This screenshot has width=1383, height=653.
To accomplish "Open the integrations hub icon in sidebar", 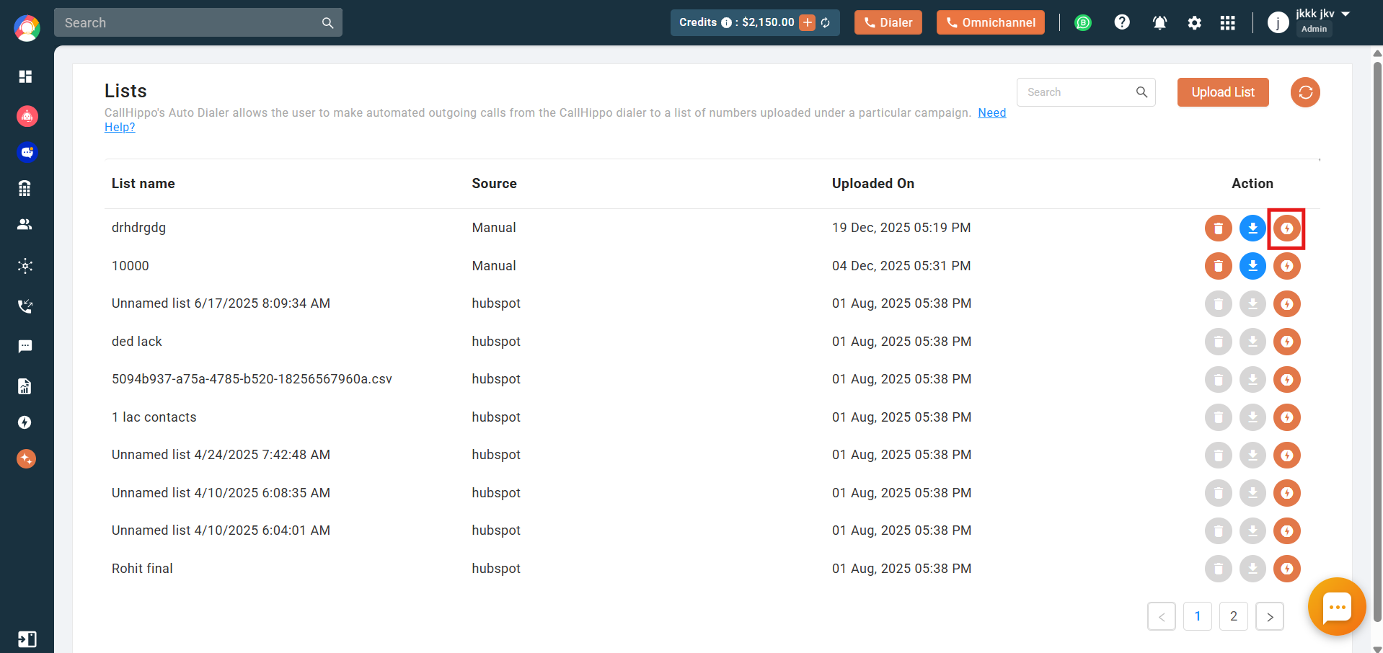I will [25, 266].
